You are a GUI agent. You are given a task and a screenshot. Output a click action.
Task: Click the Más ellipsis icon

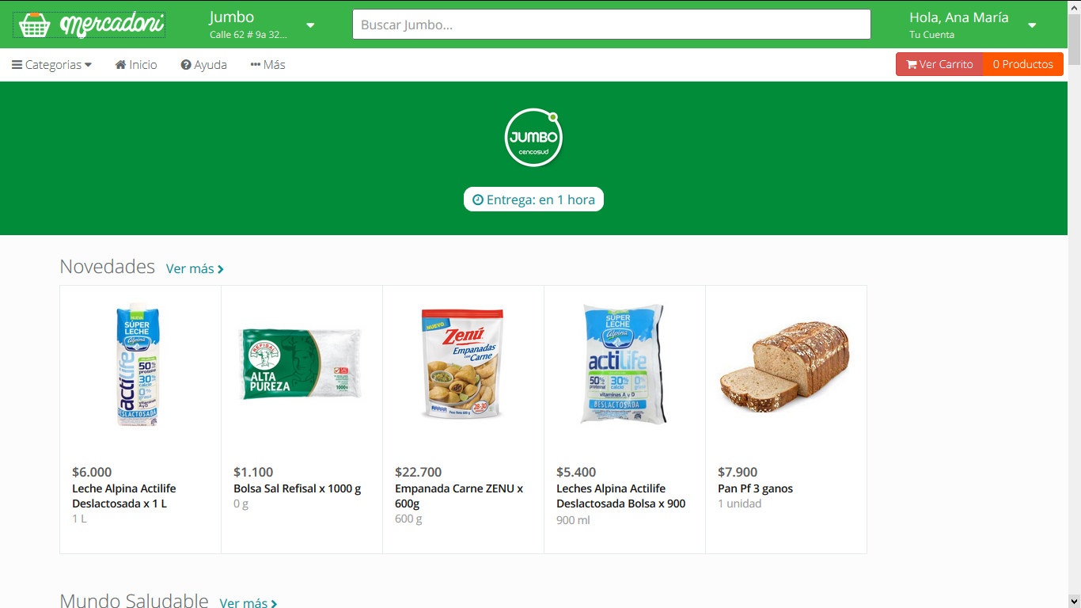coord(256,65)
